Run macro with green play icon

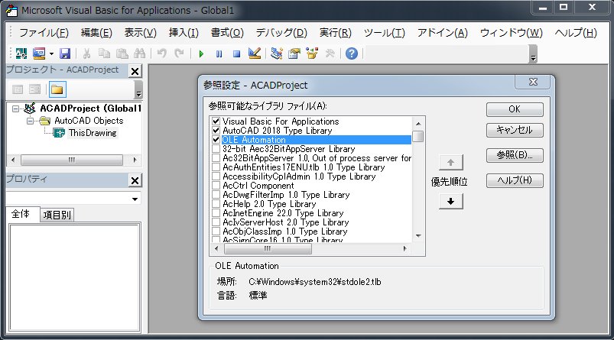click(201, 53)
